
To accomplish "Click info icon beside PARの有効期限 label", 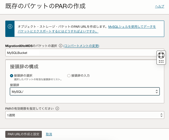I will (57, 109).
